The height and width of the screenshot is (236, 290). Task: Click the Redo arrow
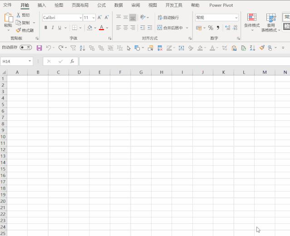pyautogui.click(x=61, y=48)
